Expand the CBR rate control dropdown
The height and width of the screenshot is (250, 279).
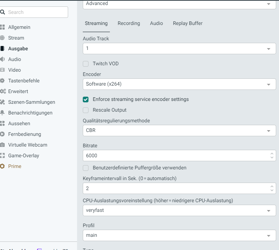179,131
